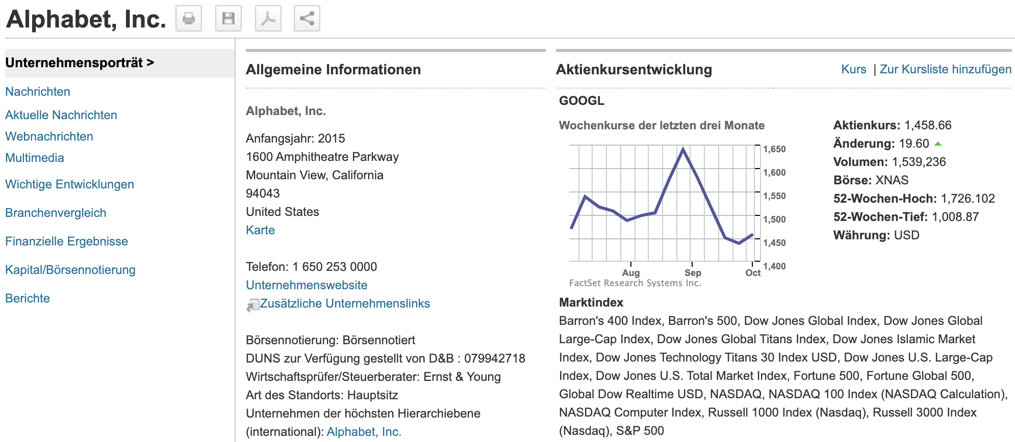
Task: Select the Unternehmensporträt menu item
Action: (119, 63)
